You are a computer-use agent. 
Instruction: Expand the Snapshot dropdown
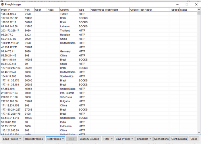tap(144, 139)
